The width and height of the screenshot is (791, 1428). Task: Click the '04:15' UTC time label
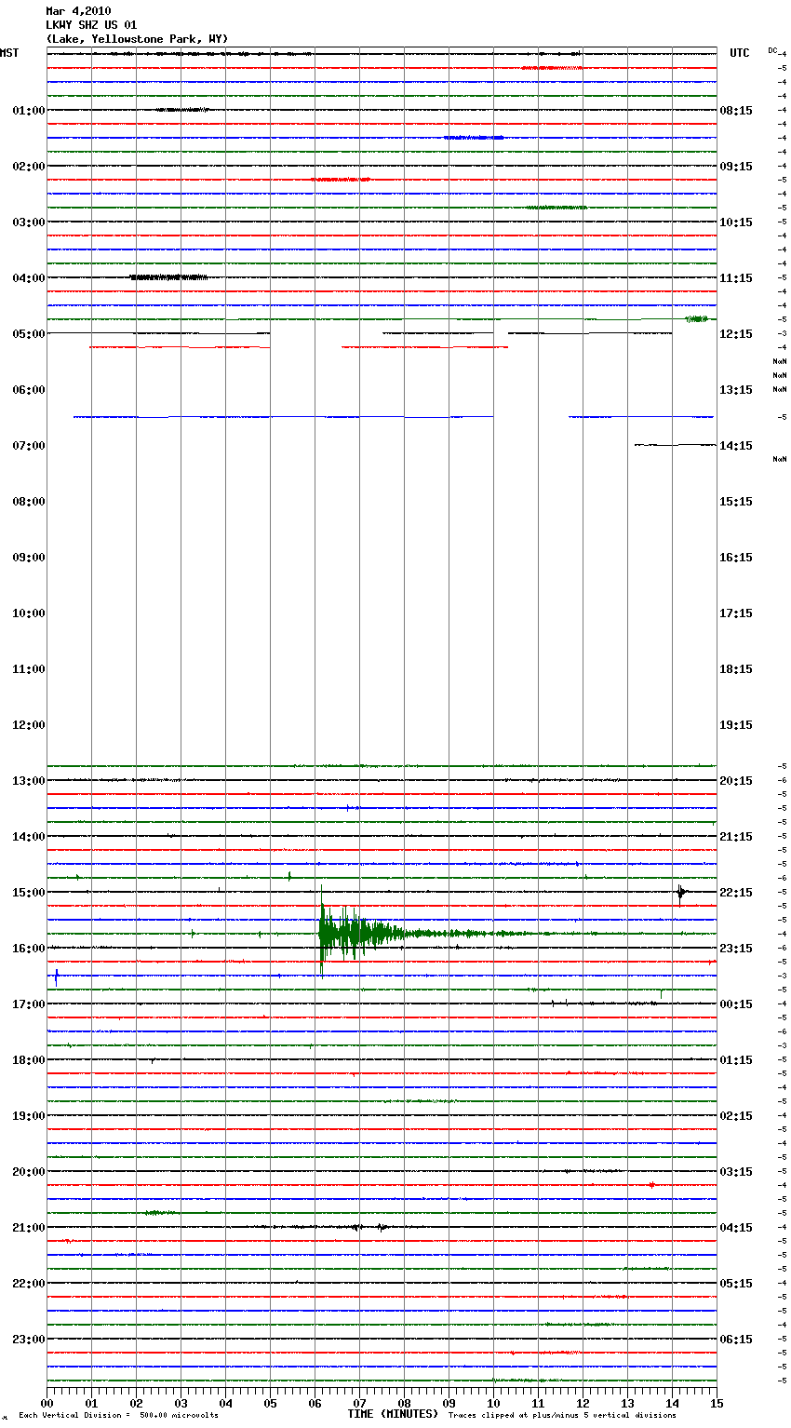point(736,1228)
